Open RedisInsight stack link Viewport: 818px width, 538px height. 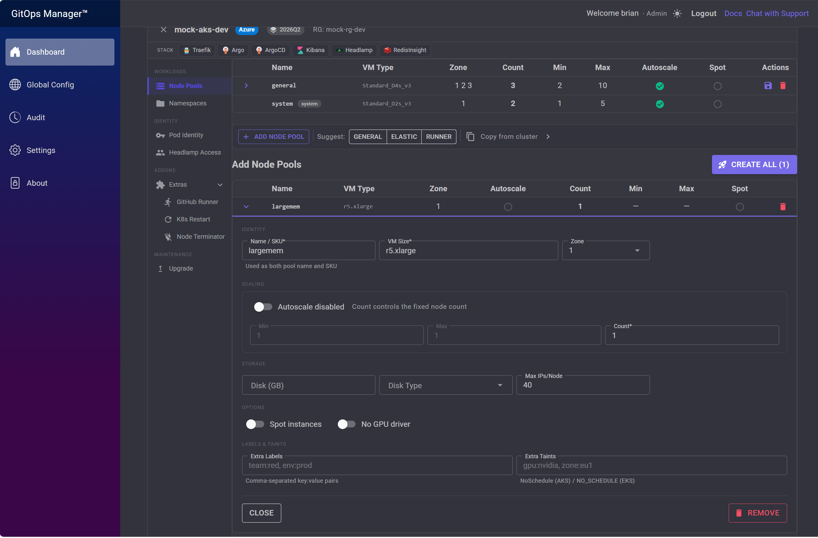[x=405, y=50]
